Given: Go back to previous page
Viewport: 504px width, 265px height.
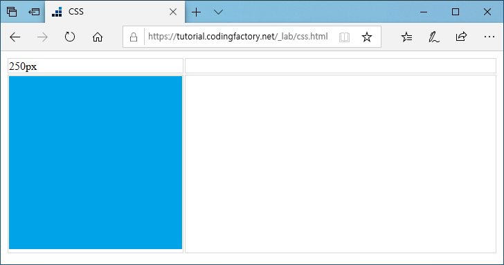Looking at the screenshot, I should (15, 37).
